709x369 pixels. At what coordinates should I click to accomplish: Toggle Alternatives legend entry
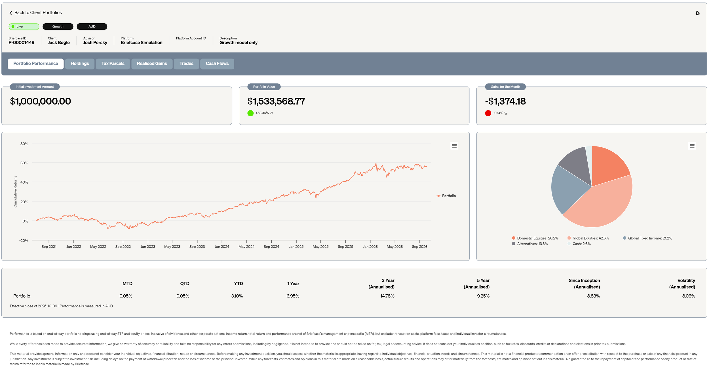(530, 244)
